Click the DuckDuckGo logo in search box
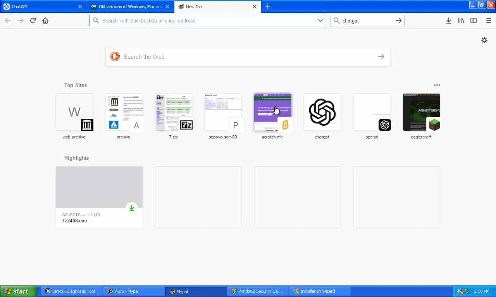Screen dimensions: 496x297 click(115, 56)
